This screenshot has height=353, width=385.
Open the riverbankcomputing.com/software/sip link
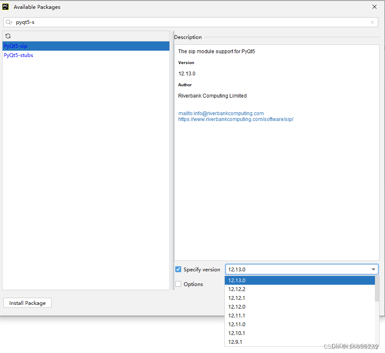pyautogui.click(x=236, y=119)
